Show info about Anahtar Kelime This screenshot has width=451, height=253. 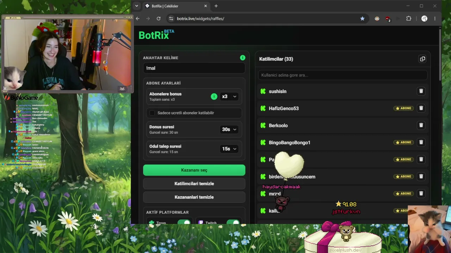point(242,58)
